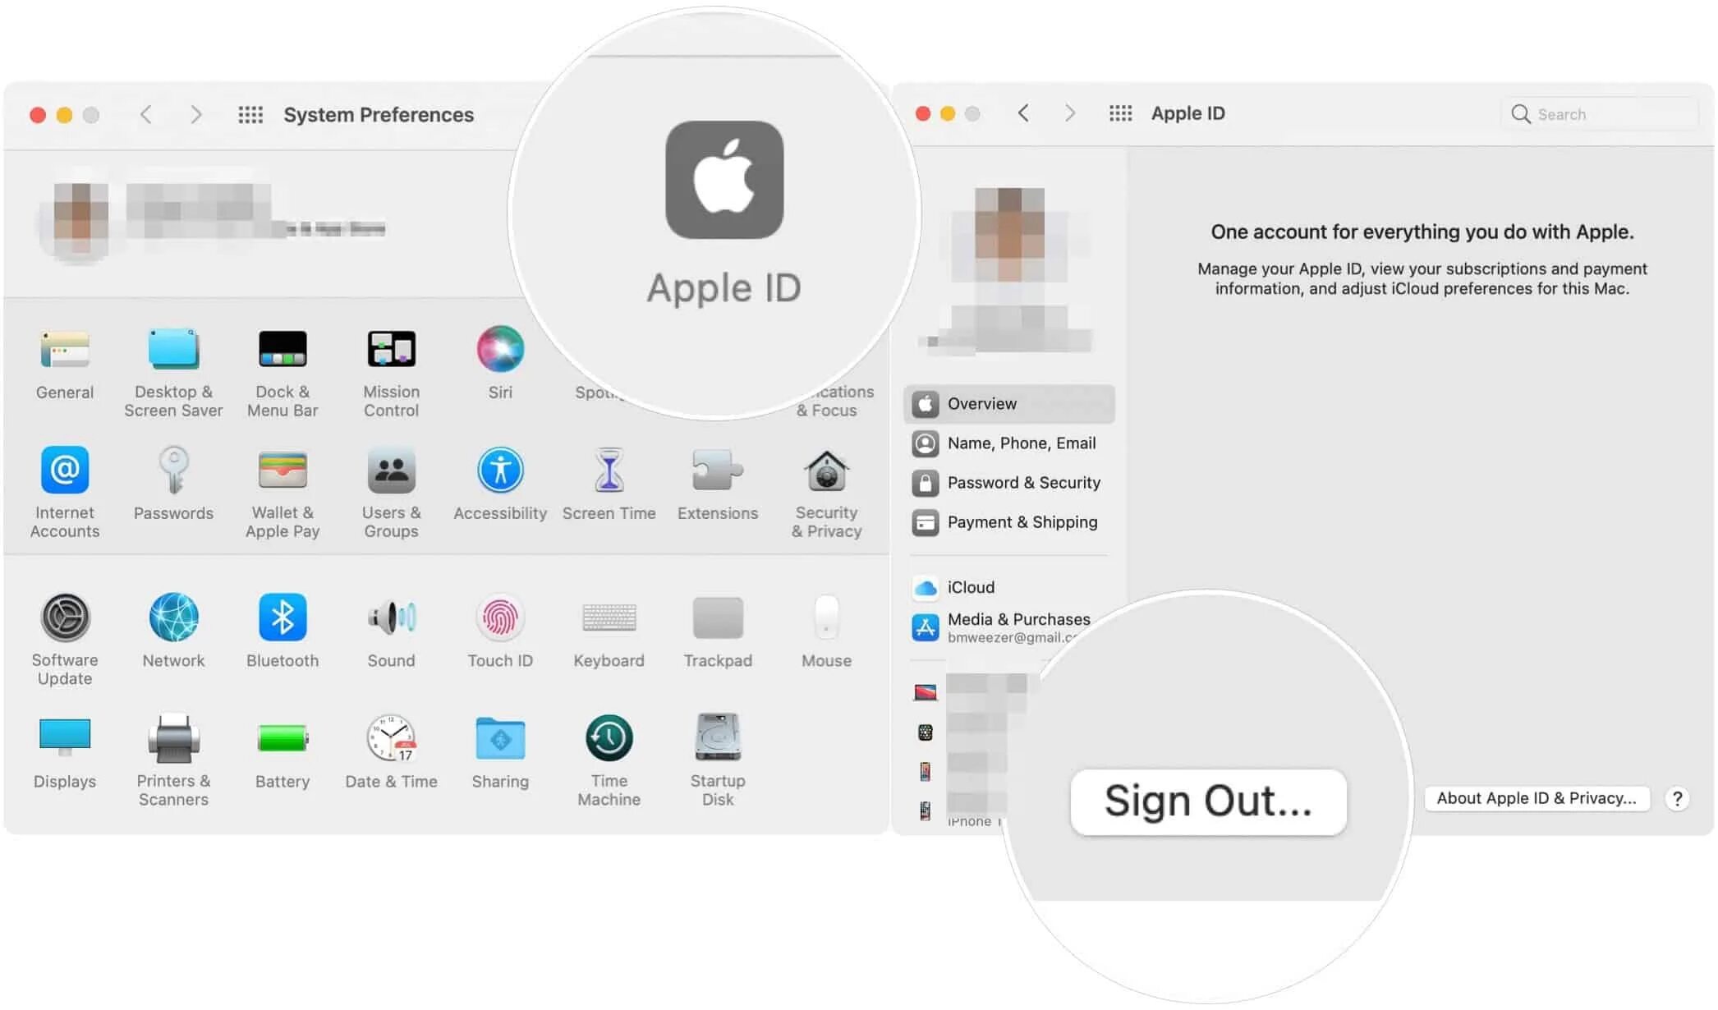Viewport: 1718px width, 1010px height.
Task: Select Payment & Shipping section
Action: pos(1022,522)
